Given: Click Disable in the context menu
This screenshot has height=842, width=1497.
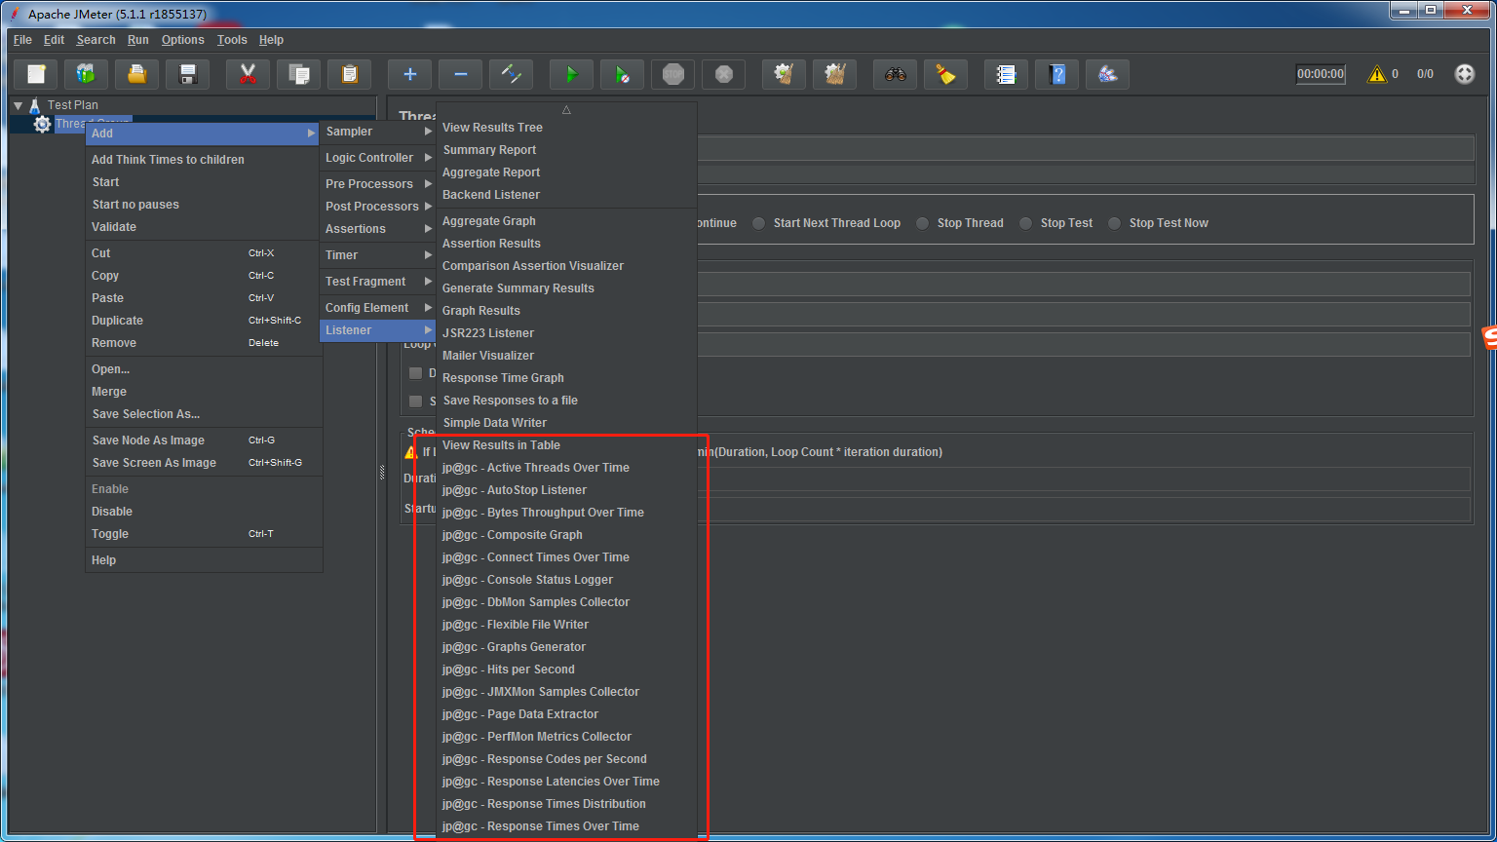Looking at the screenshot, I should (204, 512).
